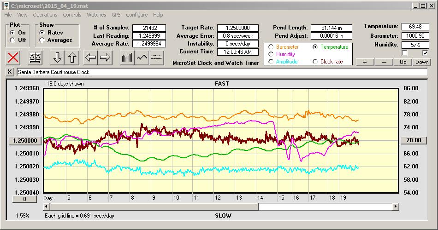Turn Plot On
This screenshot has width=438, height=230.
(x=12, y=33)
